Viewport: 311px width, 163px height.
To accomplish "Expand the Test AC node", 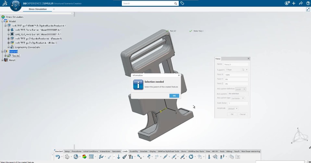I will (6, 56).
